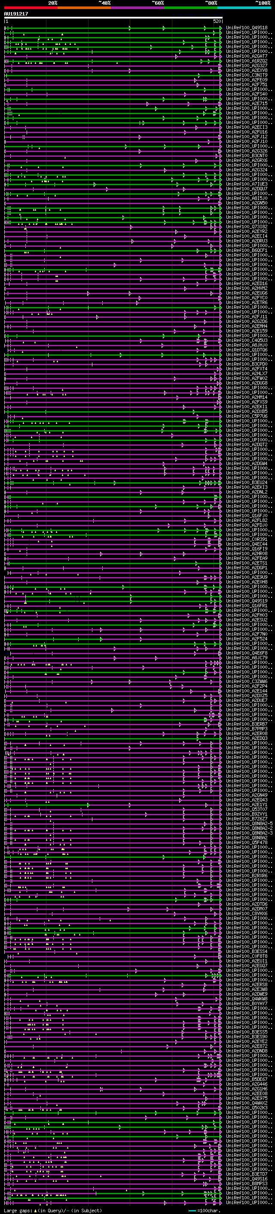Click hit label UniRef100_Q4E6F8

click(x=247, y=653)
